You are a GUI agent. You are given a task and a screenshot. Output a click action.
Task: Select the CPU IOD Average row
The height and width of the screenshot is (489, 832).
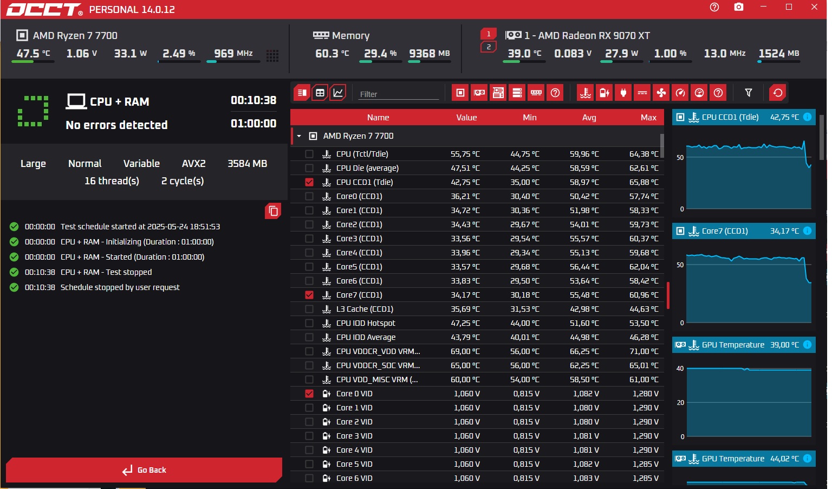(x=477, y=337)
